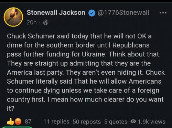Click the blue verified checkmark badge
Screen dimensions: 172x128
(92, 13)
